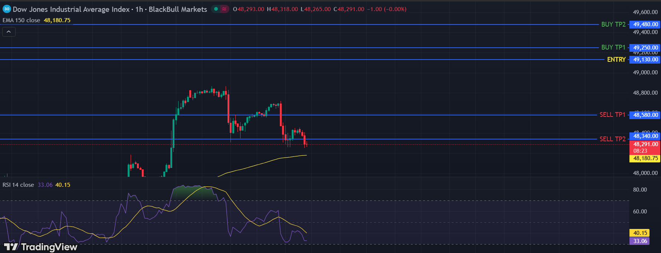This screenshot has height=253, width=661.
Task: Click the Dow Jones 30 symbol logo
Action: tap(7, 9)
